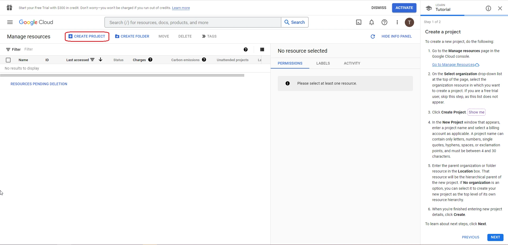Click the Activate free trial button
This screenshot has height=245, width=508.
pos(404,8)
